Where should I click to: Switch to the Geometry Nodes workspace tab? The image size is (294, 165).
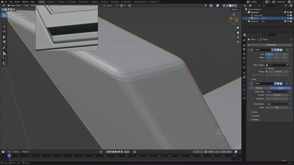(x=141, y=2)
